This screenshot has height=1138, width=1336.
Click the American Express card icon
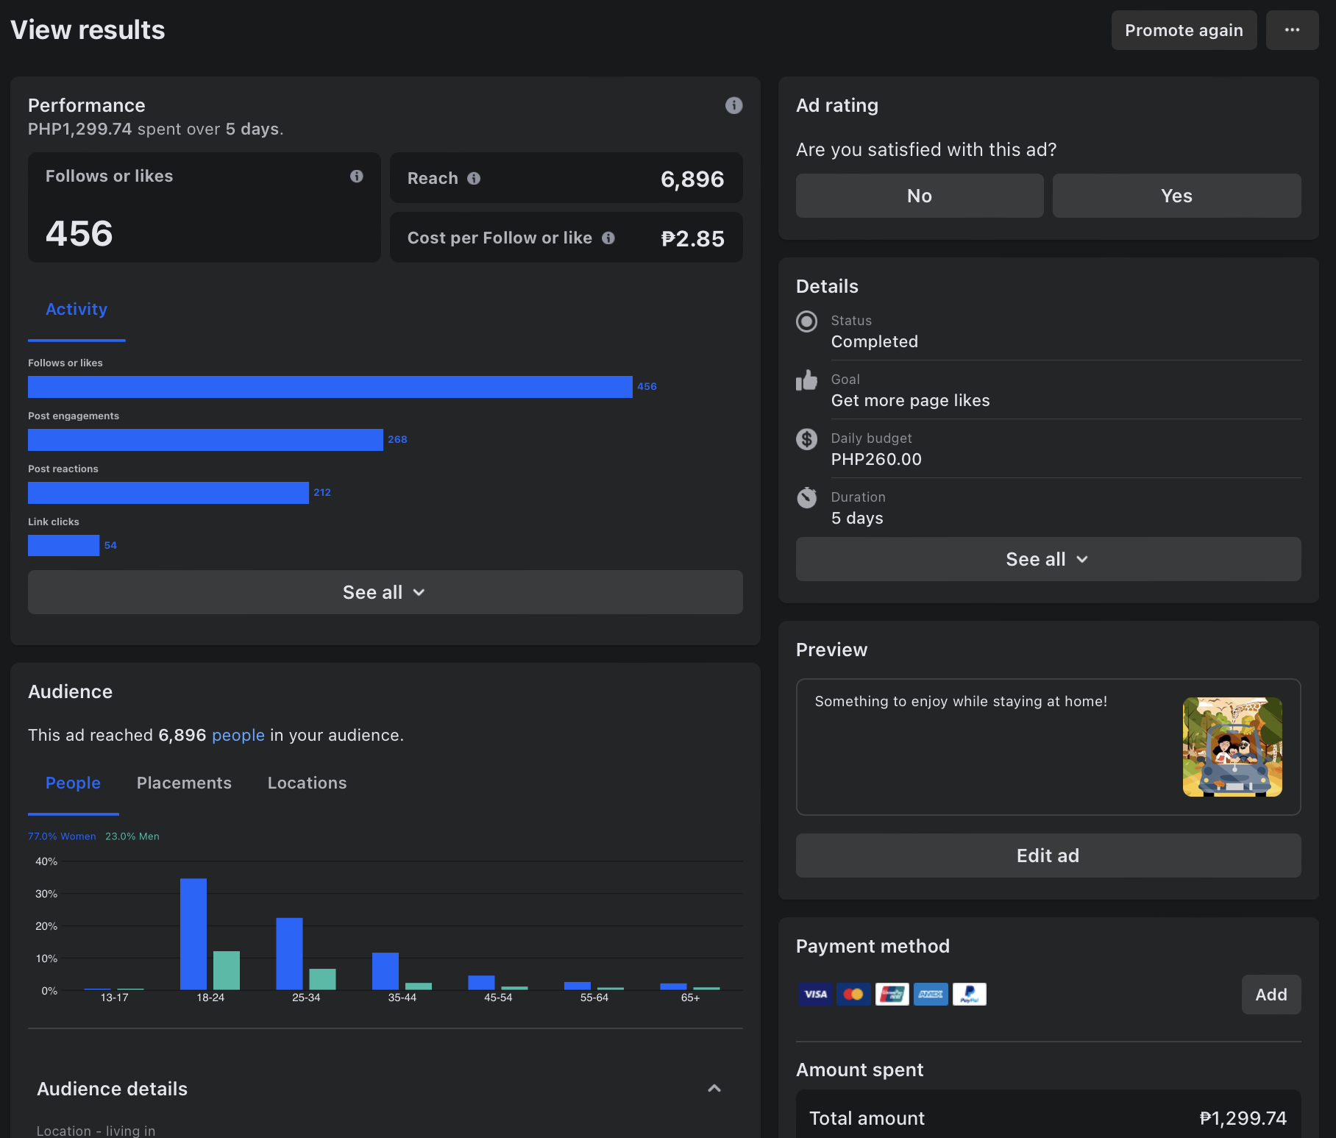click(x=931, y=995)
